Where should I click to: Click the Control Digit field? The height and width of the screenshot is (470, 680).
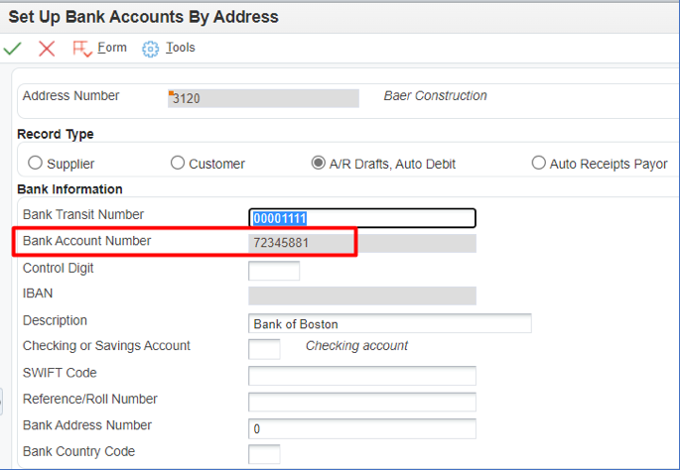pyautogui.click(x=274, y=271)
